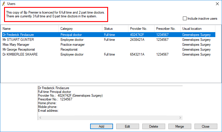Click the Full time Principal doctor detail line
The height and width of the screenshot is (132, 222).
pyautogui.click(x=54, y=92)
